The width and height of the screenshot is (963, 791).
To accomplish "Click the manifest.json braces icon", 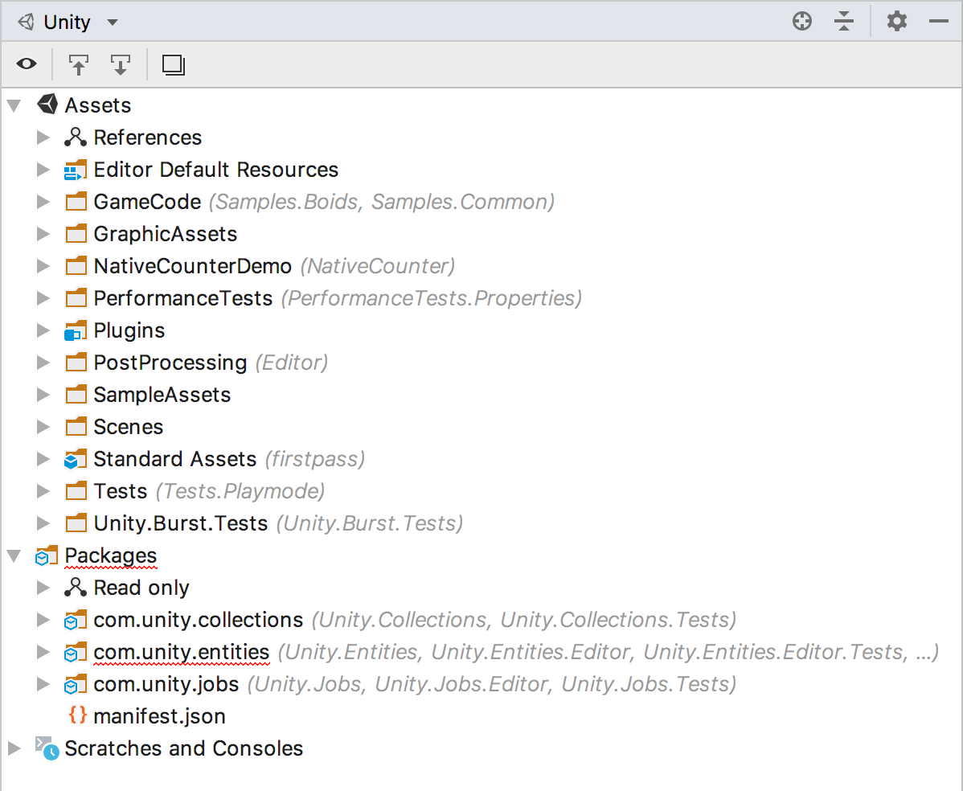I will coord(77,716).
